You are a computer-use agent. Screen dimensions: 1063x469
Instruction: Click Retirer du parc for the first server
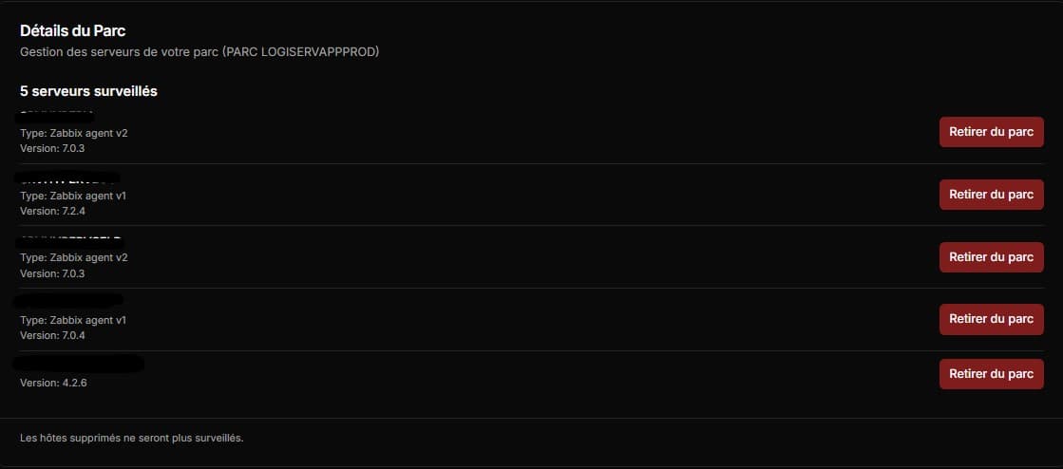tap(991, 132)
